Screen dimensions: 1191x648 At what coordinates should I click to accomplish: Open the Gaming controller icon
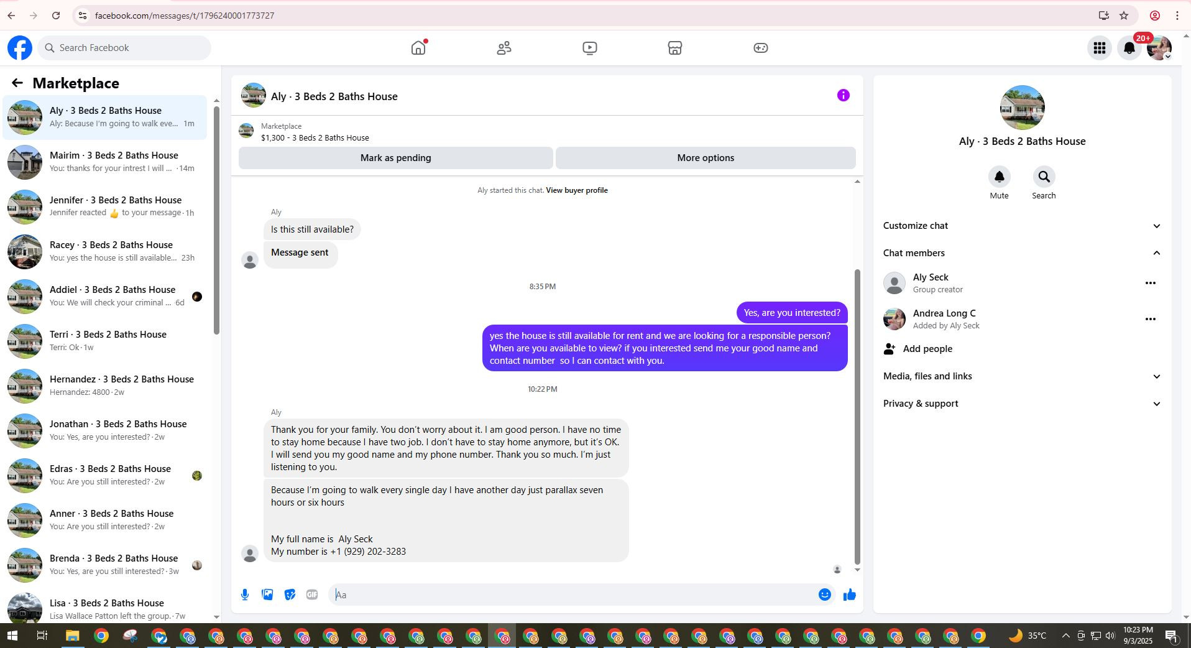pos(761,48)
